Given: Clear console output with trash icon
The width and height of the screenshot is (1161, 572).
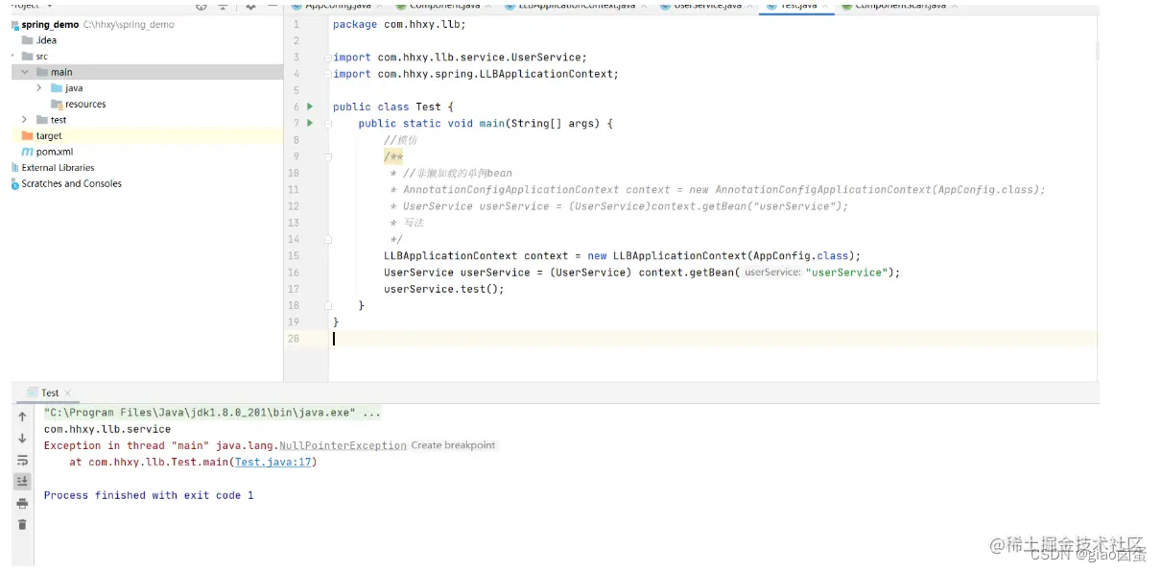Looking at the screenshot, I should 22,524.
